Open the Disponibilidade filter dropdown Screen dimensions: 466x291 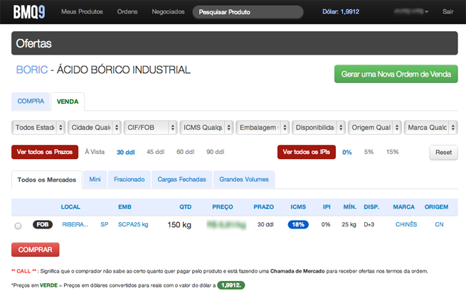tap(319, 128)
